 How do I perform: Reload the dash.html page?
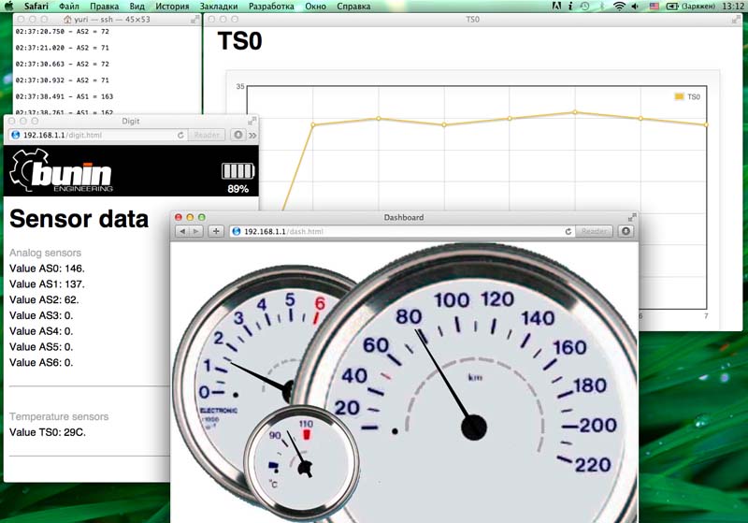click(x=568, y=231)
